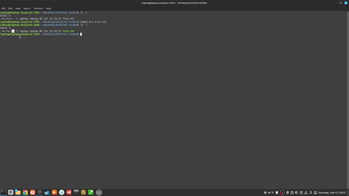Open the Help menu
Image resolution: width=349 pixels, height=196 pixels.
pyautogui.click(x=48, y=8)
